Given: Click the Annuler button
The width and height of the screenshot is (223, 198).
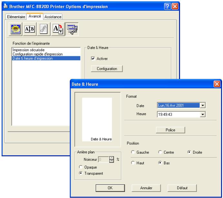Looking at the screenshot, I should (x=146, y=188).
